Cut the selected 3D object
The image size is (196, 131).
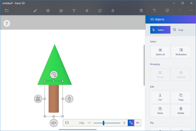tap(160, 97)
